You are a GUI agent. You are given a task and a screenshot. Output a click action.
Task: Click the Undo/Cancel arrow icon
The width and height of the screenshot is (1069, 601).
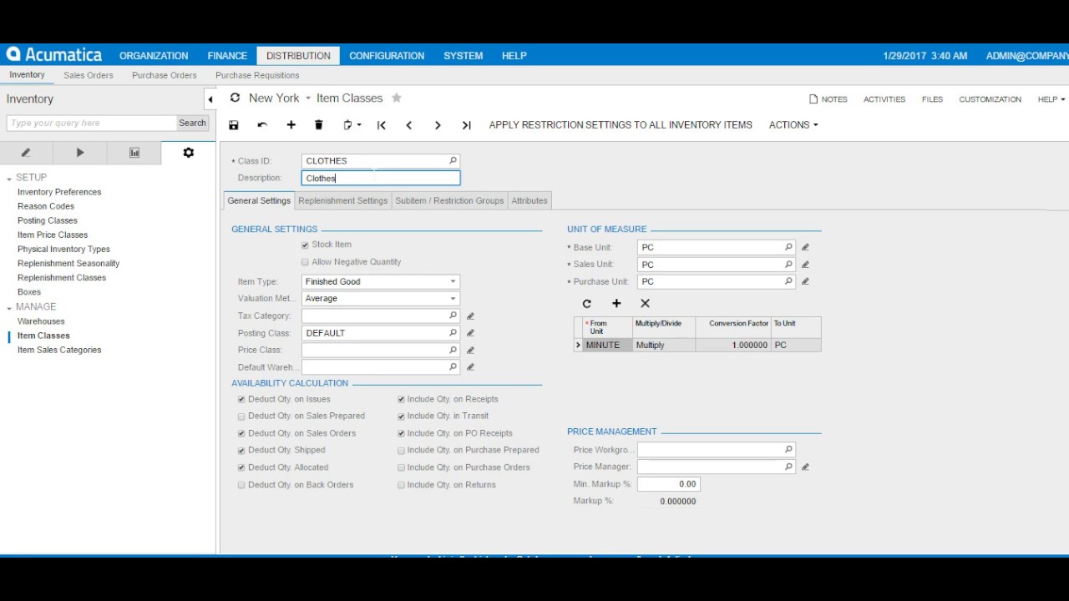coord(262,125)
